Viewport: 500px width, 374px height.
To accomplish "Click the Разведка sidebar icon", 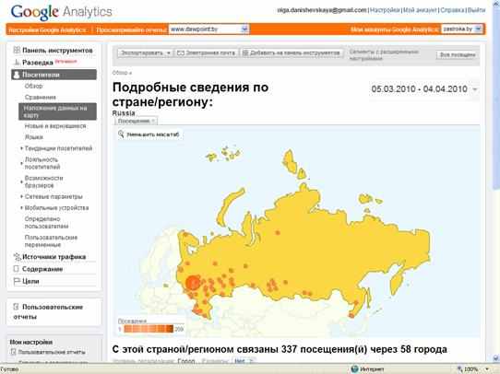I will coord(17,62).
